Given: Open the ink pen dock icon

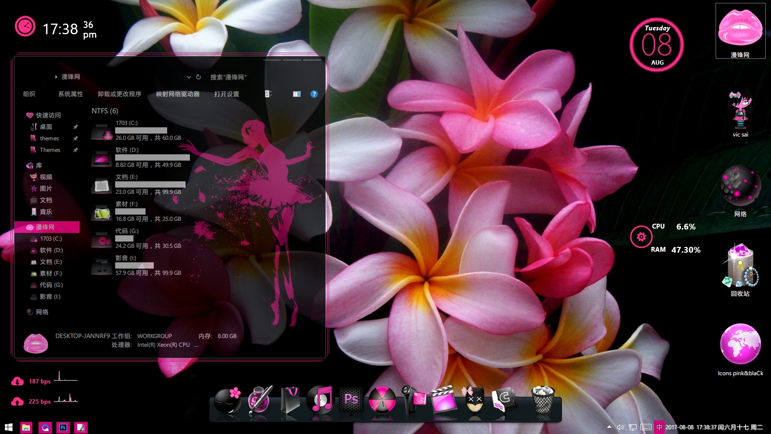Looking at the screenshot, I should (260, 400).
